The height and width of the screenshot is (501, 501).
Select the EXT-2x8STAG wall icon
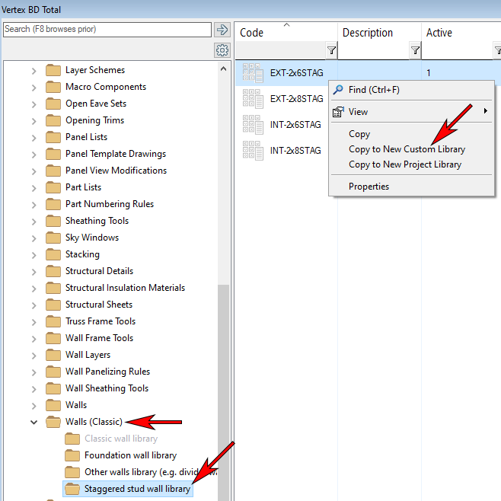(x=253, y=99)
